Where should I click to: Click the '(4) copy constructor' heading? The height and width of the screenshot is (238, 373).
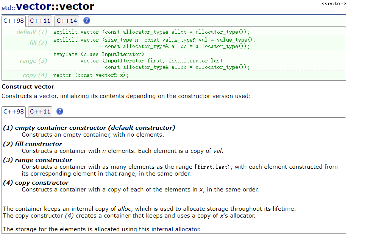pos(36,183)
